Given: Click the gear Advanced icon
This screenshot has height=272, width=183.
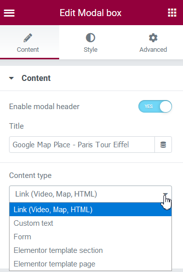Looking at the screenshot, I should (153, 38).
